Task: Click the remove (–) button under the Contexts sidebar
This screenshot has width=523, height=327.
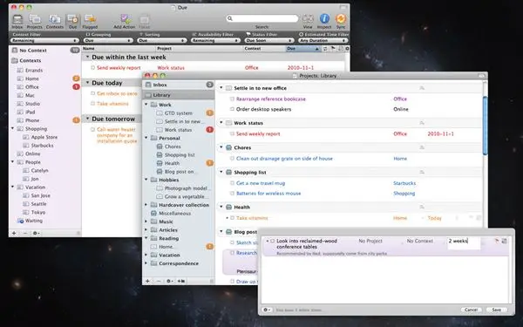Action: 25,233
